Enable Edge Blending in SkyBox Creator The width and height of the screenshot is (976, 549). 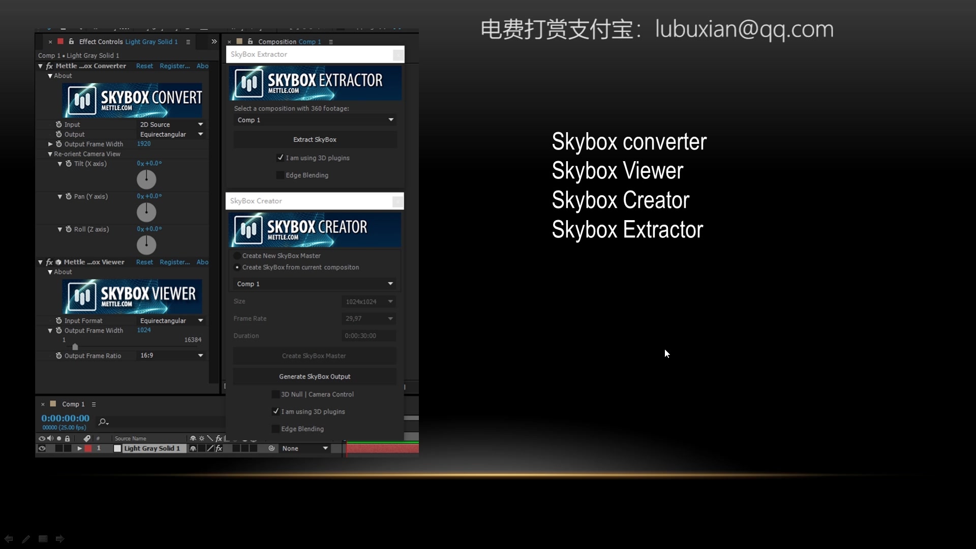pos(276,429)
